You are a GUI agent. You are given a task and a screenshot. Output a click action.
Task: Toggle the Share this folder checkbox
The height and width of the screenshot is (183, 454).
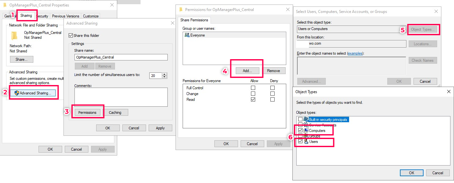tap(71, 35)
